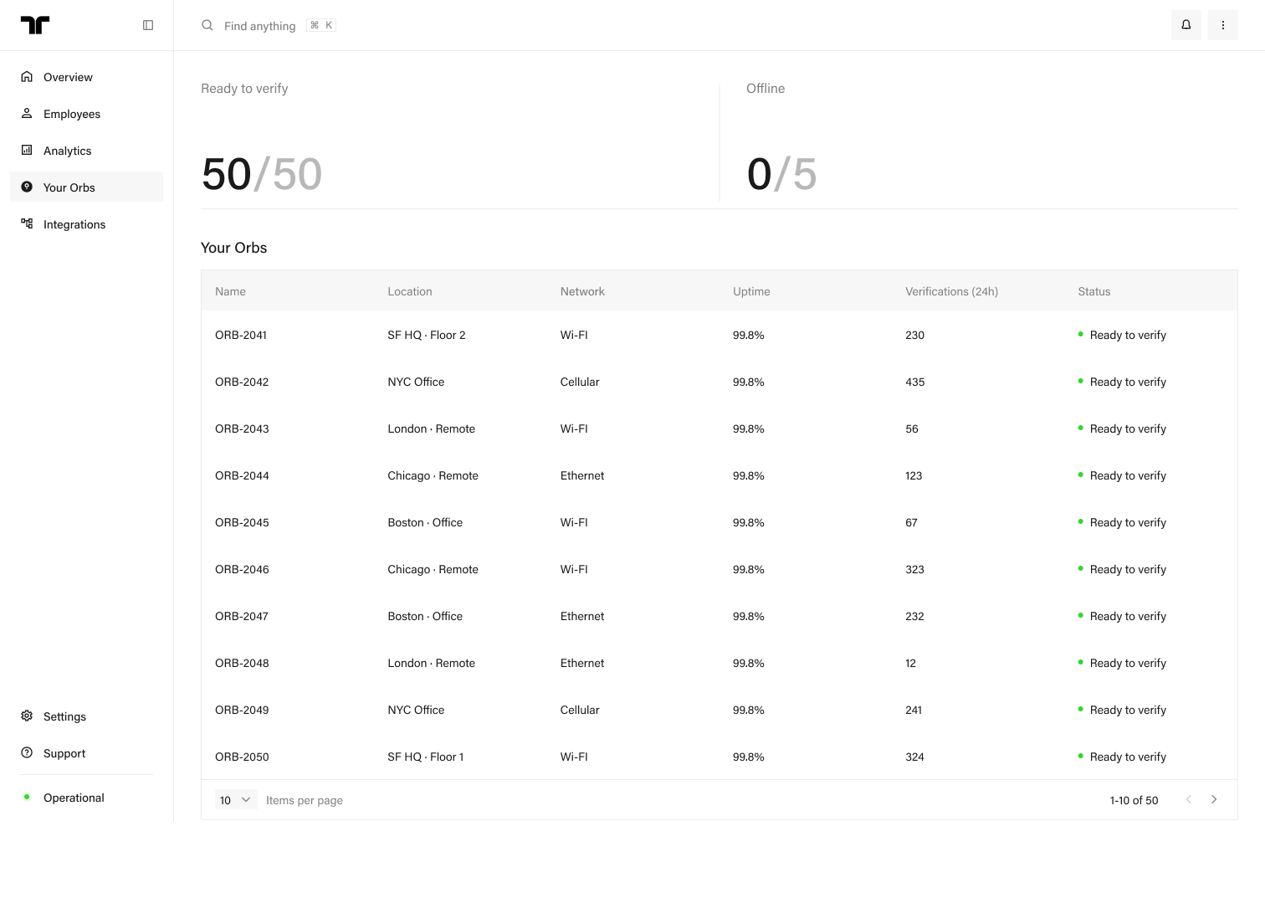Click the Support question mark icon

[x=27, y=752]
